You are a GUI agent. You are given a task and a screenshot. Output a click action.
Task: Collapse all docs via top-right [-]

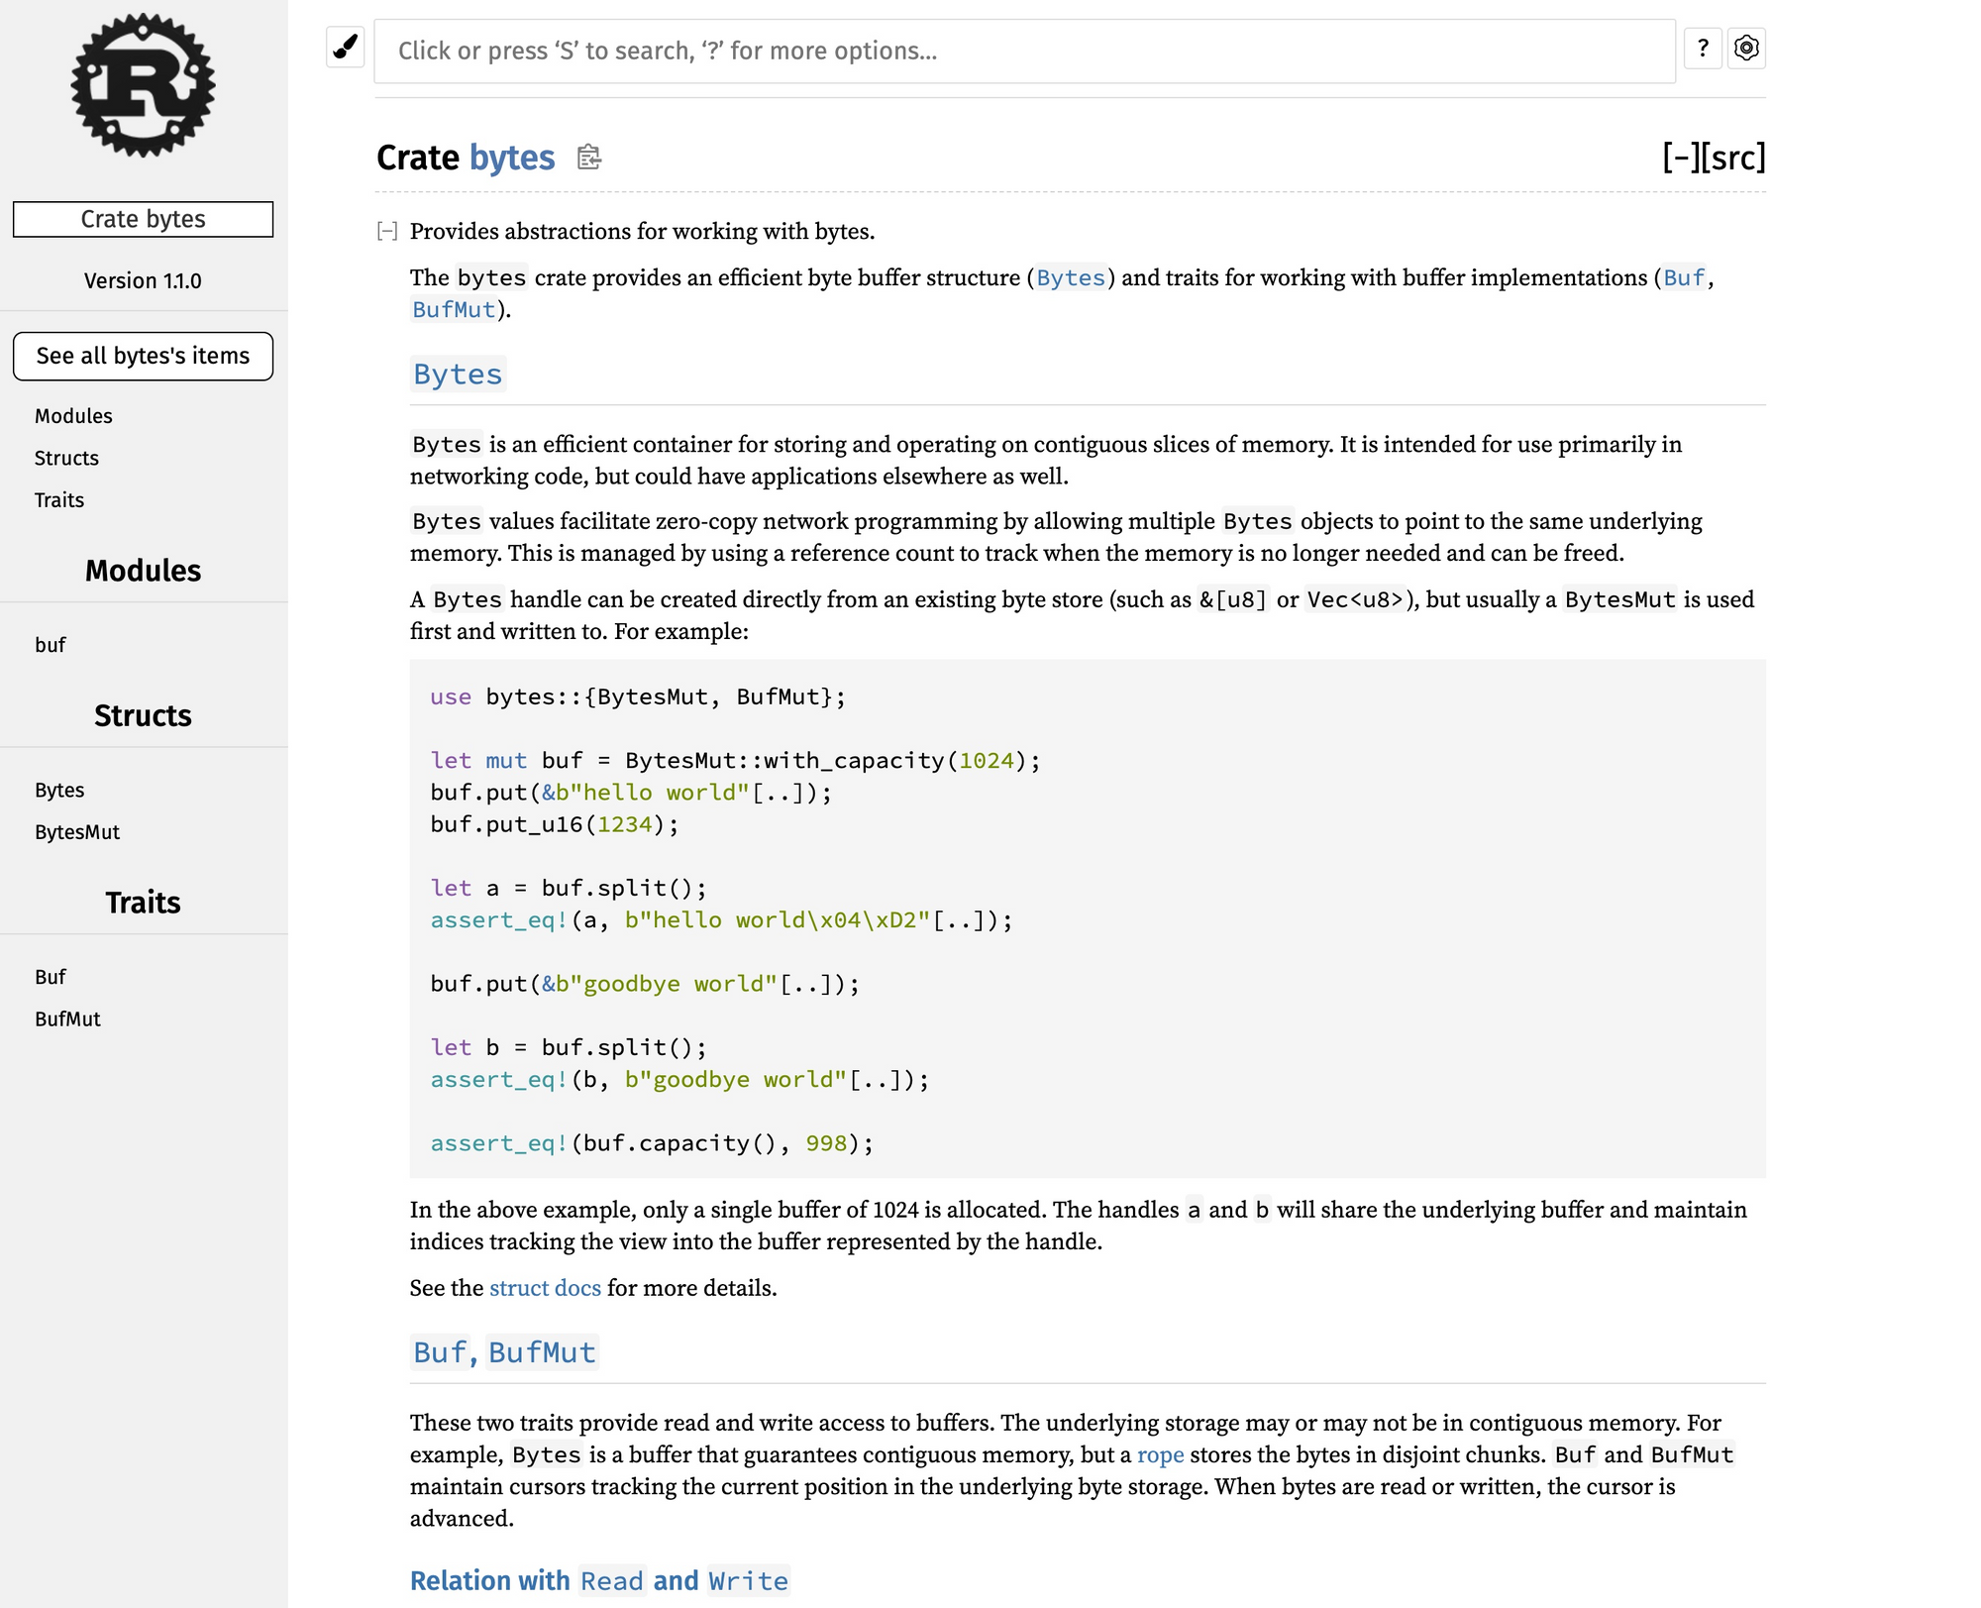point(1680,158)
